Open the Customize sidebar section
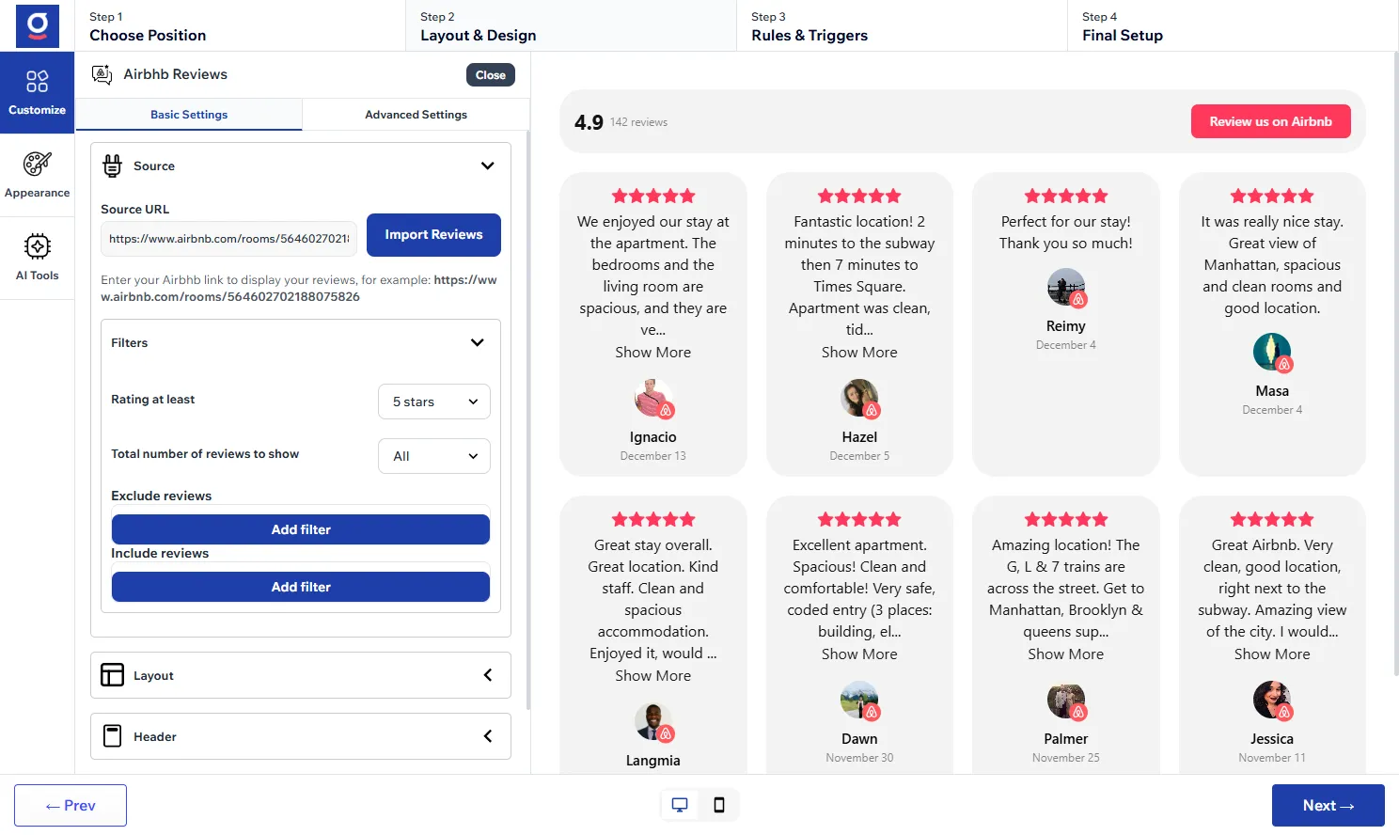 [x=38, y=92]
